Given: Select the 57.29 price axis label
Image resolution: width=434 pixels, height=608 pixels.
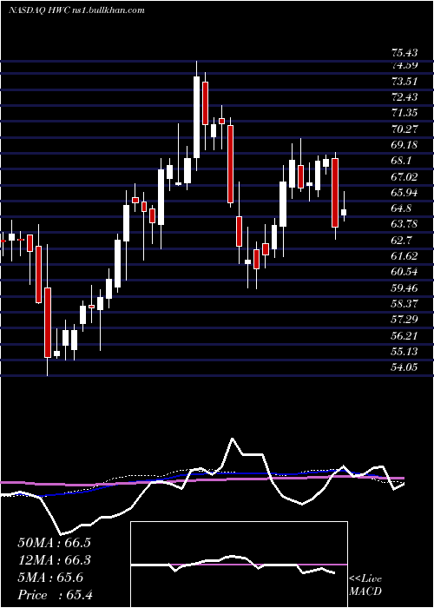Looking at the screenshot, I should point(403,319).
